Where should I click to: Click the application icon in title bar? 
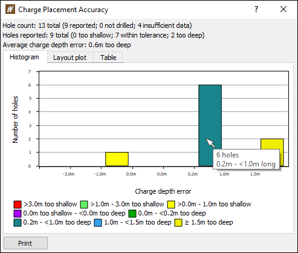[x=10, y=9]
